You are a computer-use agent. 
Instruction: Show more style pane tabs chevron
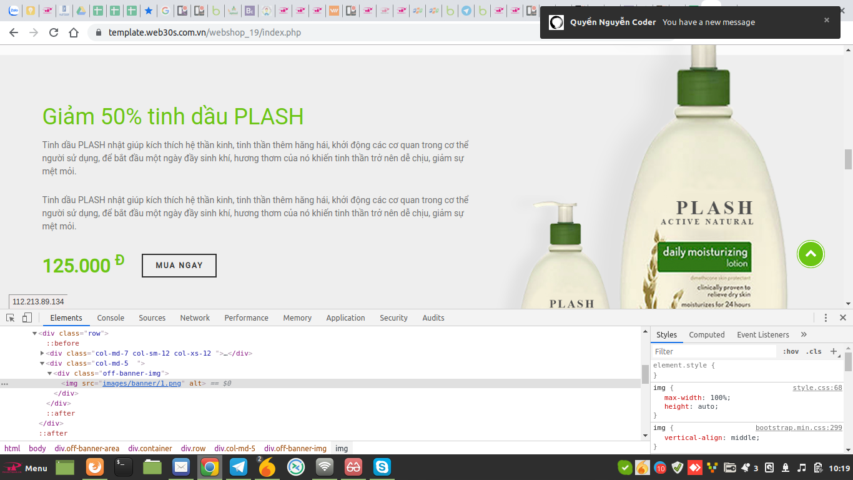click(x=804, y=334)
